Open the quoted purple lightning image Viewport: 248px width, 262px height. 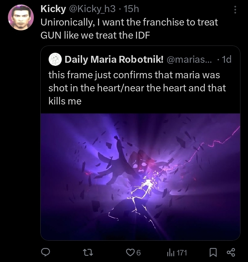tap(140, 176)
